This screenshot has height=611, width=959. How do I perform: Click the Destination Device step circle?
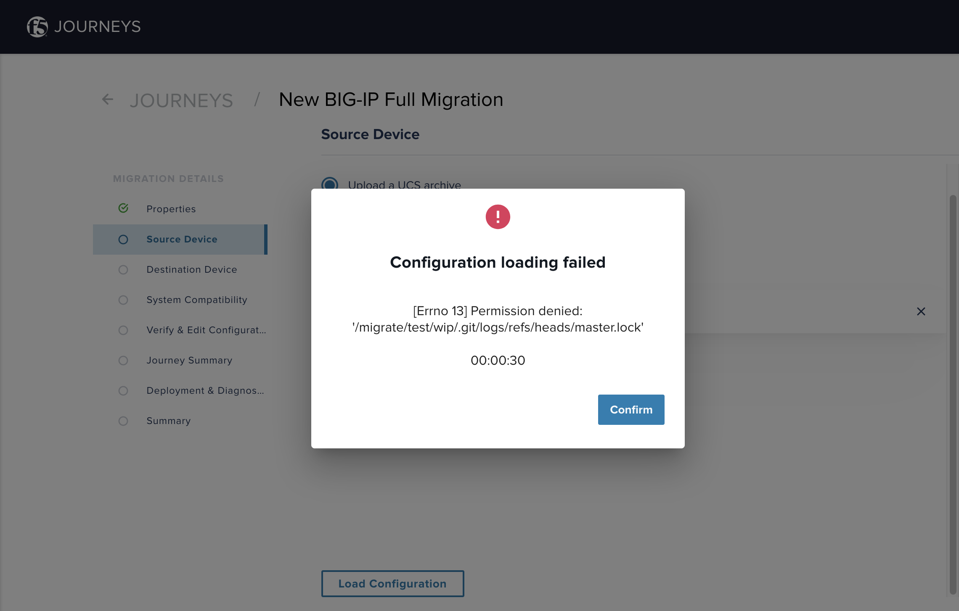pyautogui.click(x=123, y=270)
